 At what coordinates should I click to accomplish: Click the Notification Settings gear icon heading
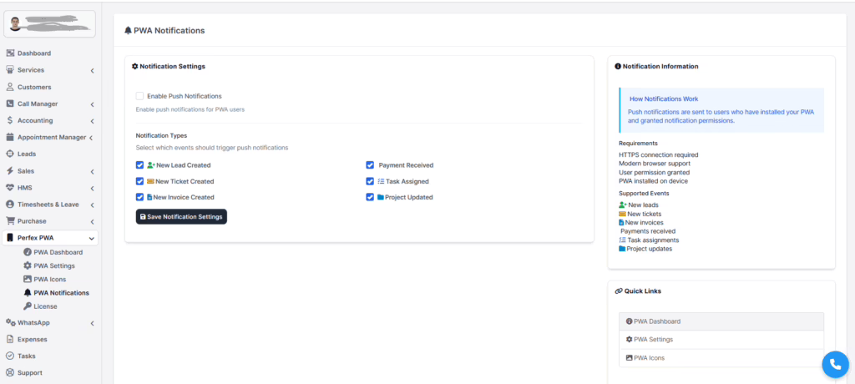(x=135, y=67)
